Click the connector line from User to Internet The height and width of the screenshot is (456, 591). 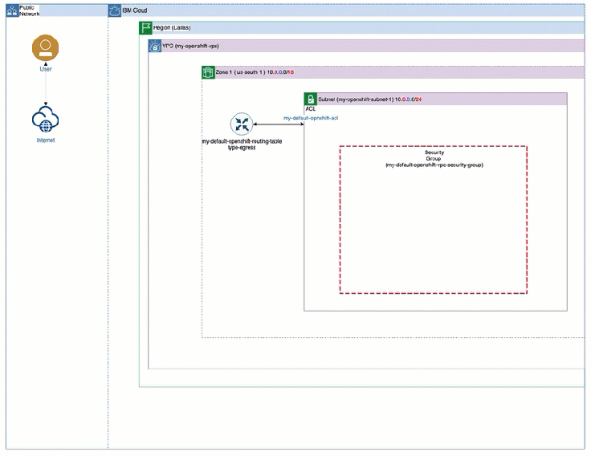tap(46, 84)
